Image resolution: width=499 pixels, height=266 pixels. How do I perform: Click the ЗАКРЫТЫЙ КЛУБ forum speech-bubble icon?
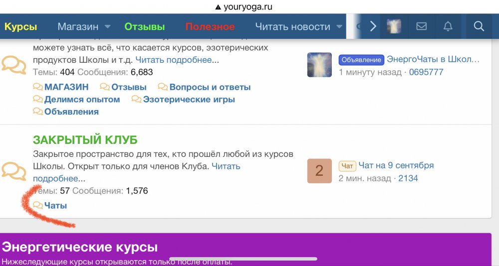click(14, 171)
